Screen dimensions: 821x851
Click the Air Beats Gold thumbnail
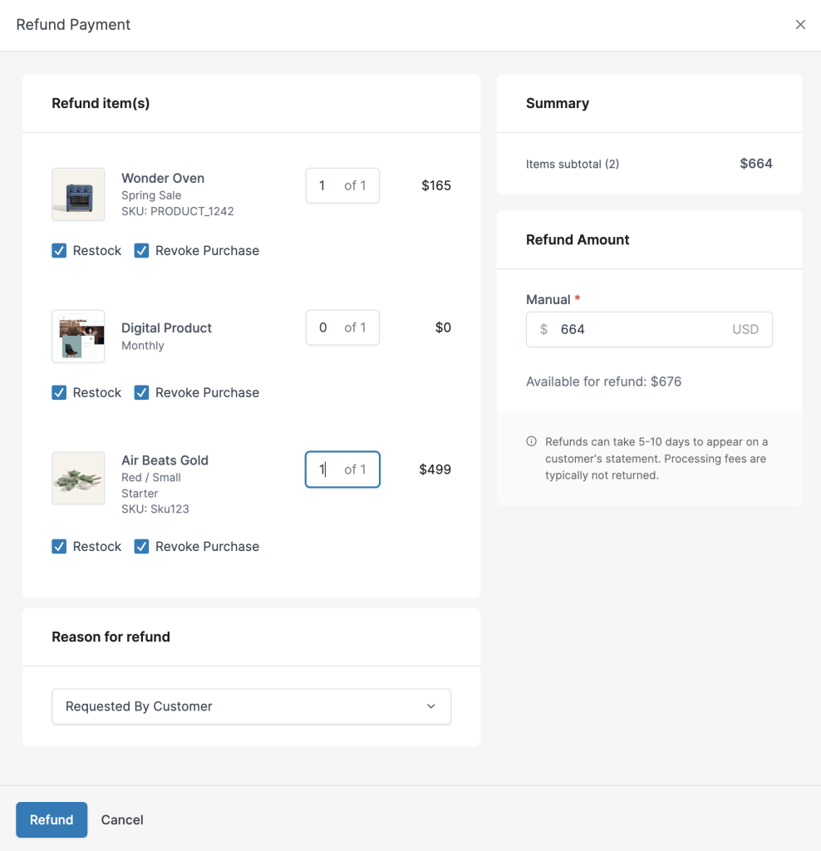78,478
